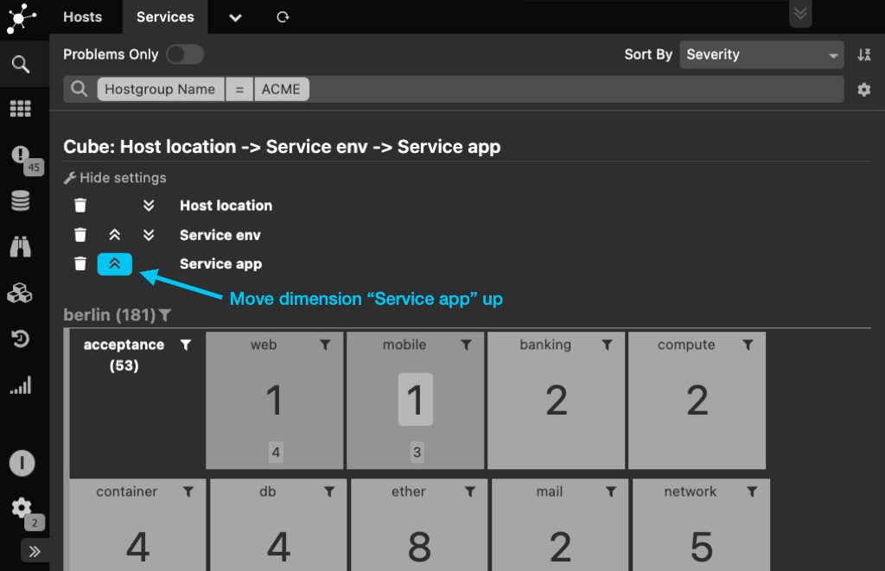Viewport: 885px width, 571px height.
Task: Click the round user icon in sidebar
Action: pos(22,463)
